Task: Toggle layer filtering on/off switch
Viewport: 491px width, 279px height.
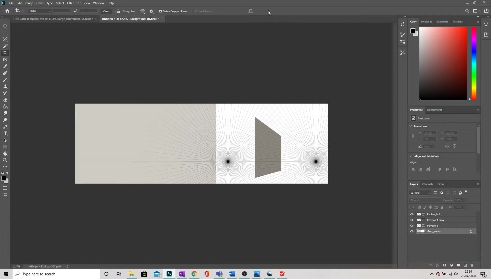Action: (x=466, y=192)
